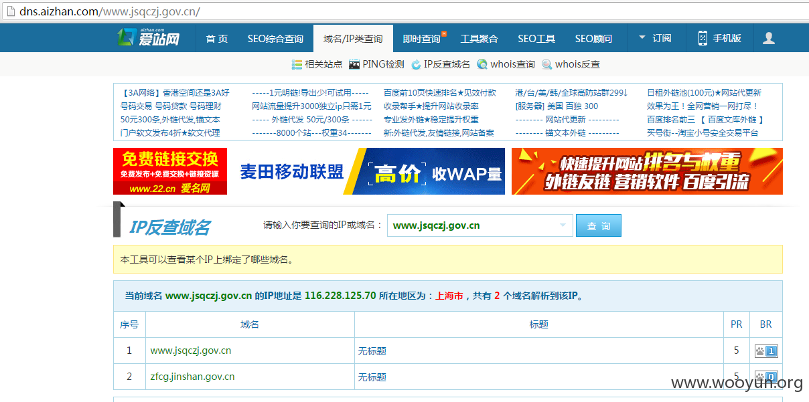Open ad link 港/台/美/韩/全球高防站群299
The image size is (809, 402).
click(571, 93)
